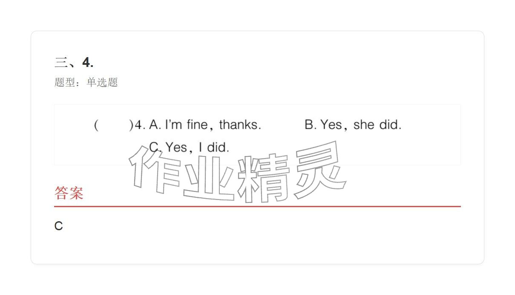Click the "B." option letter

coord(311,125)
